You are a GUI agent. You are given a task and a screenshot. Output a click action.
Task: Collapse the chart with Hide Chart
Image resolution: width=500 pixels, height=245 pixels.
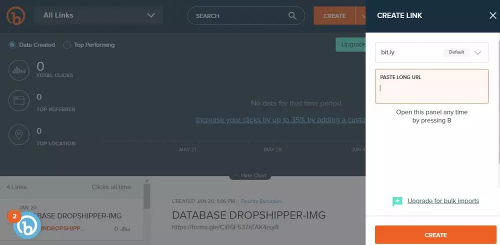[250, 175]
